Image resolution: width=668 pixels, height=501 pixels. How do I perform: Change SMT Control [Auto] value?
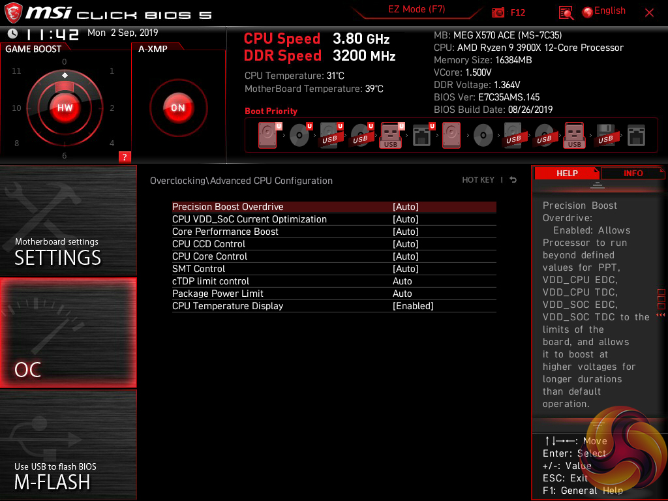click(x=406, y=268)
